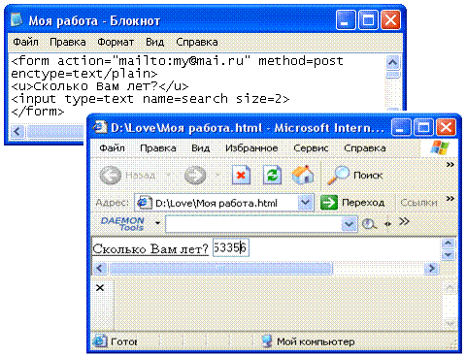The height and width of the screenshot is (357, 466).
Task: Go to Home page icon
Action: coord(303,175)
